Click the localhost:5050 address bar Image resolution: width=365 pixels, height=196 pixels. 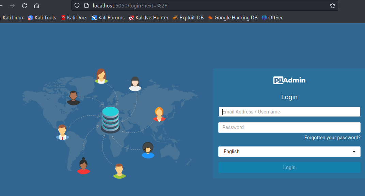[x=205, y=5]
